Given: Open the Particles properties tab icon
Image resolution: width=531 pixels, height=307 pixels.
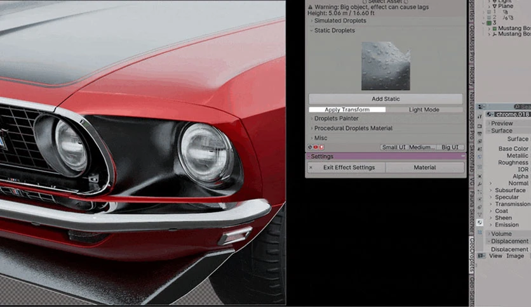Looking at the screenshot, I should (480, 192).
